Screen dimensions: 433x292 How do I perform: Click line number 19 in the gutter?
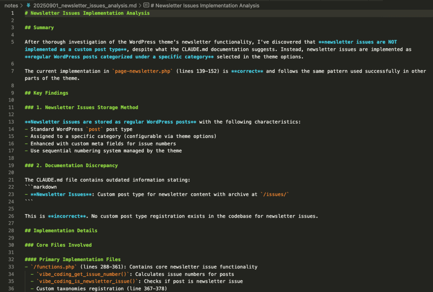[11, 165]
